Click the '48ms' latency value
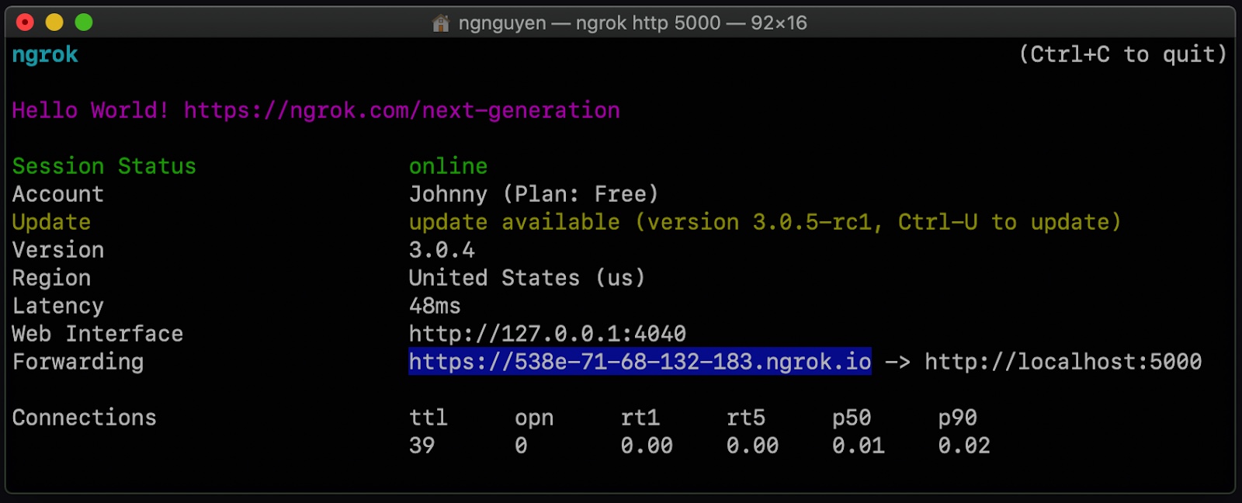This screenshot has width=1242, height=503. point(435,306)
